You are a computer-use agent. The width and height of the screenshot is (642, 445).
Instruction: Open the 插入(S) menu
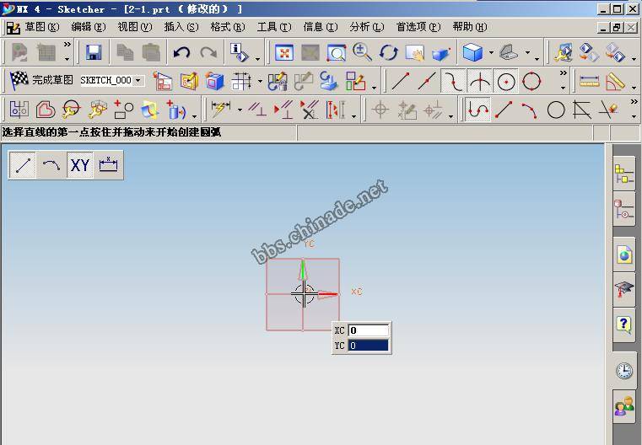[x=181, y=27]
